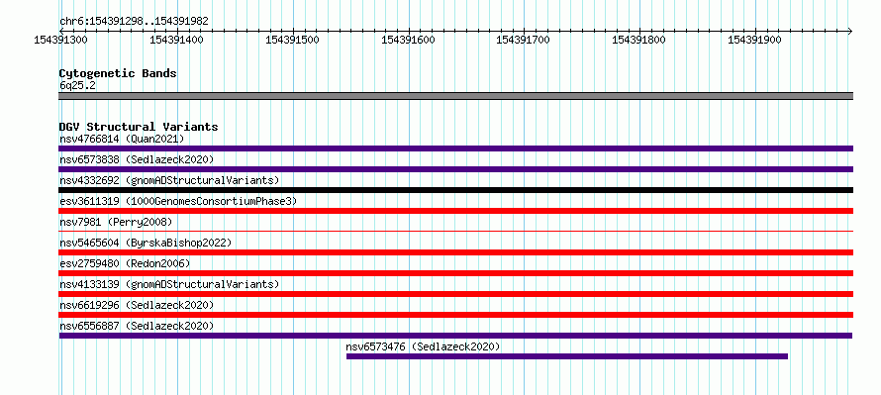Screen dimensions: 881x395
Task: Click the DGV Structural Variants track title
Action: click(139, 127)
